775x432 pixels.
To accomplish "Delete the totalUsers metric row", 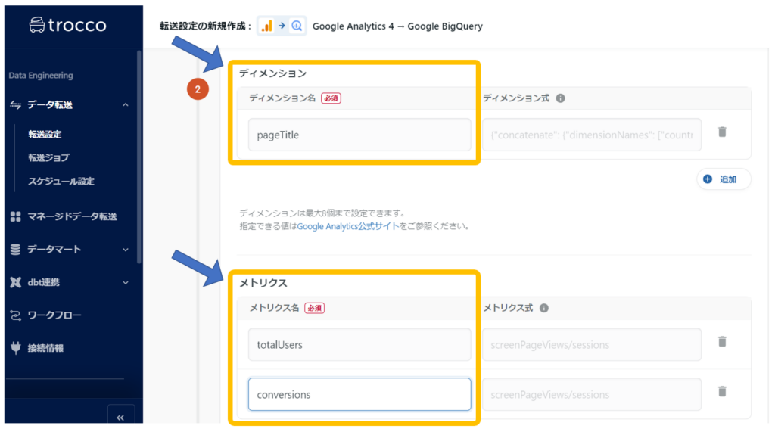I will coord(722,342).
